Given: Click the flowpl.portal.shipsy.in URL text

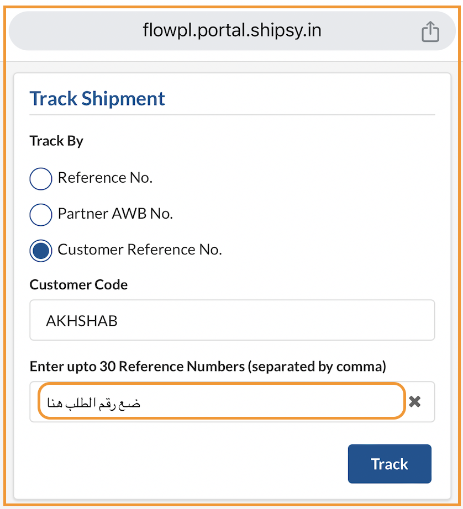Looking at the screenshot, I should coord(232,30).
